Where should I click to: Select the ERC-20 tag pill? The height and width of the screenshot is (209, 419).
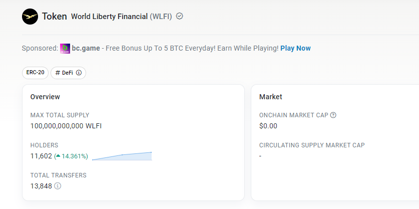pos(35,73)
